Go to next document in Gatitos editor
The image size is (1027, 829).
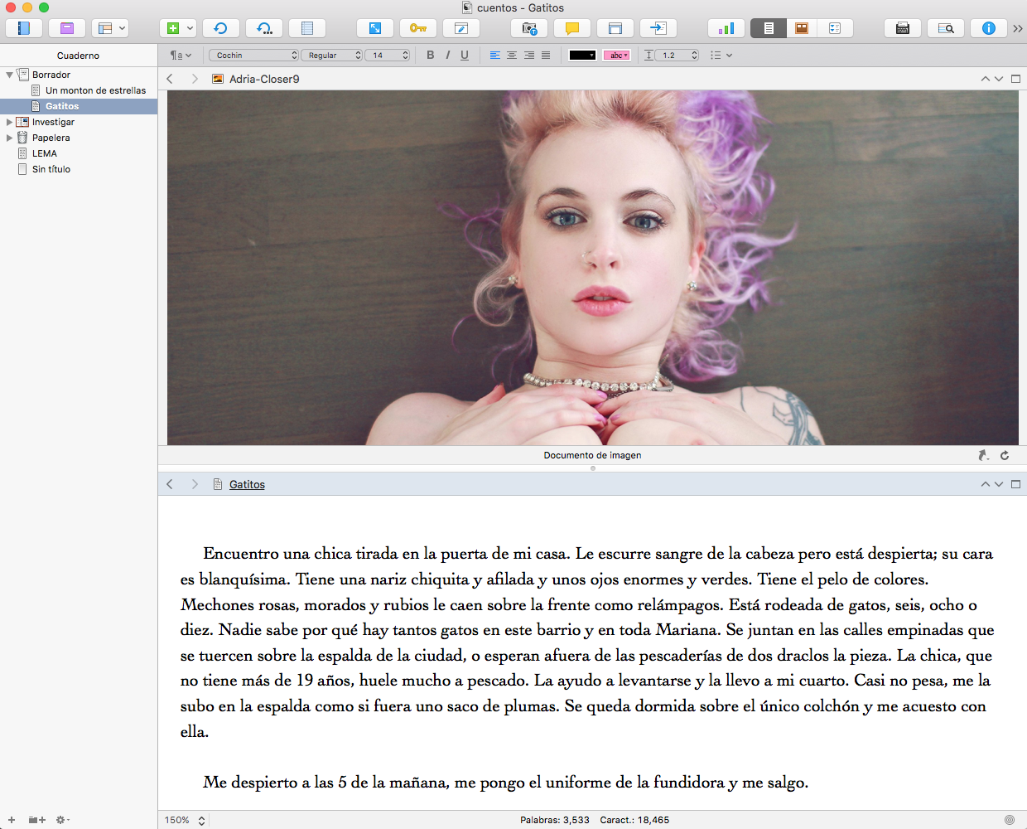click(999, 484)
